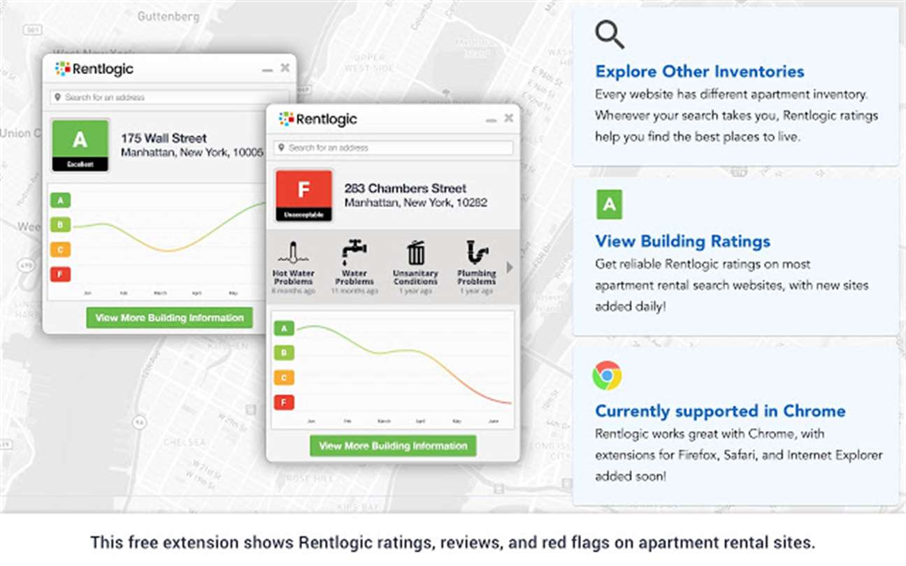906x566 pixels.
Task: Open the Currently supported in Chrome heading
Action: pos(721,411)
